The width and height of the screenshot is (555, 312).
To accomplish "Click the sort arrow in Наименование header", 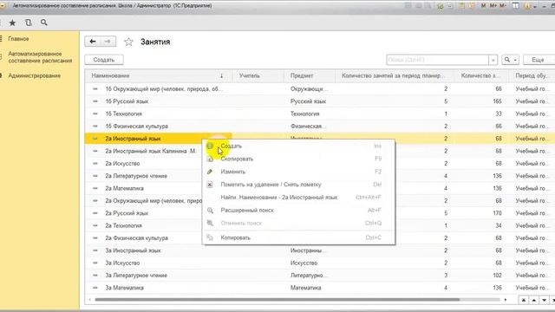I will tap(222, 75).
